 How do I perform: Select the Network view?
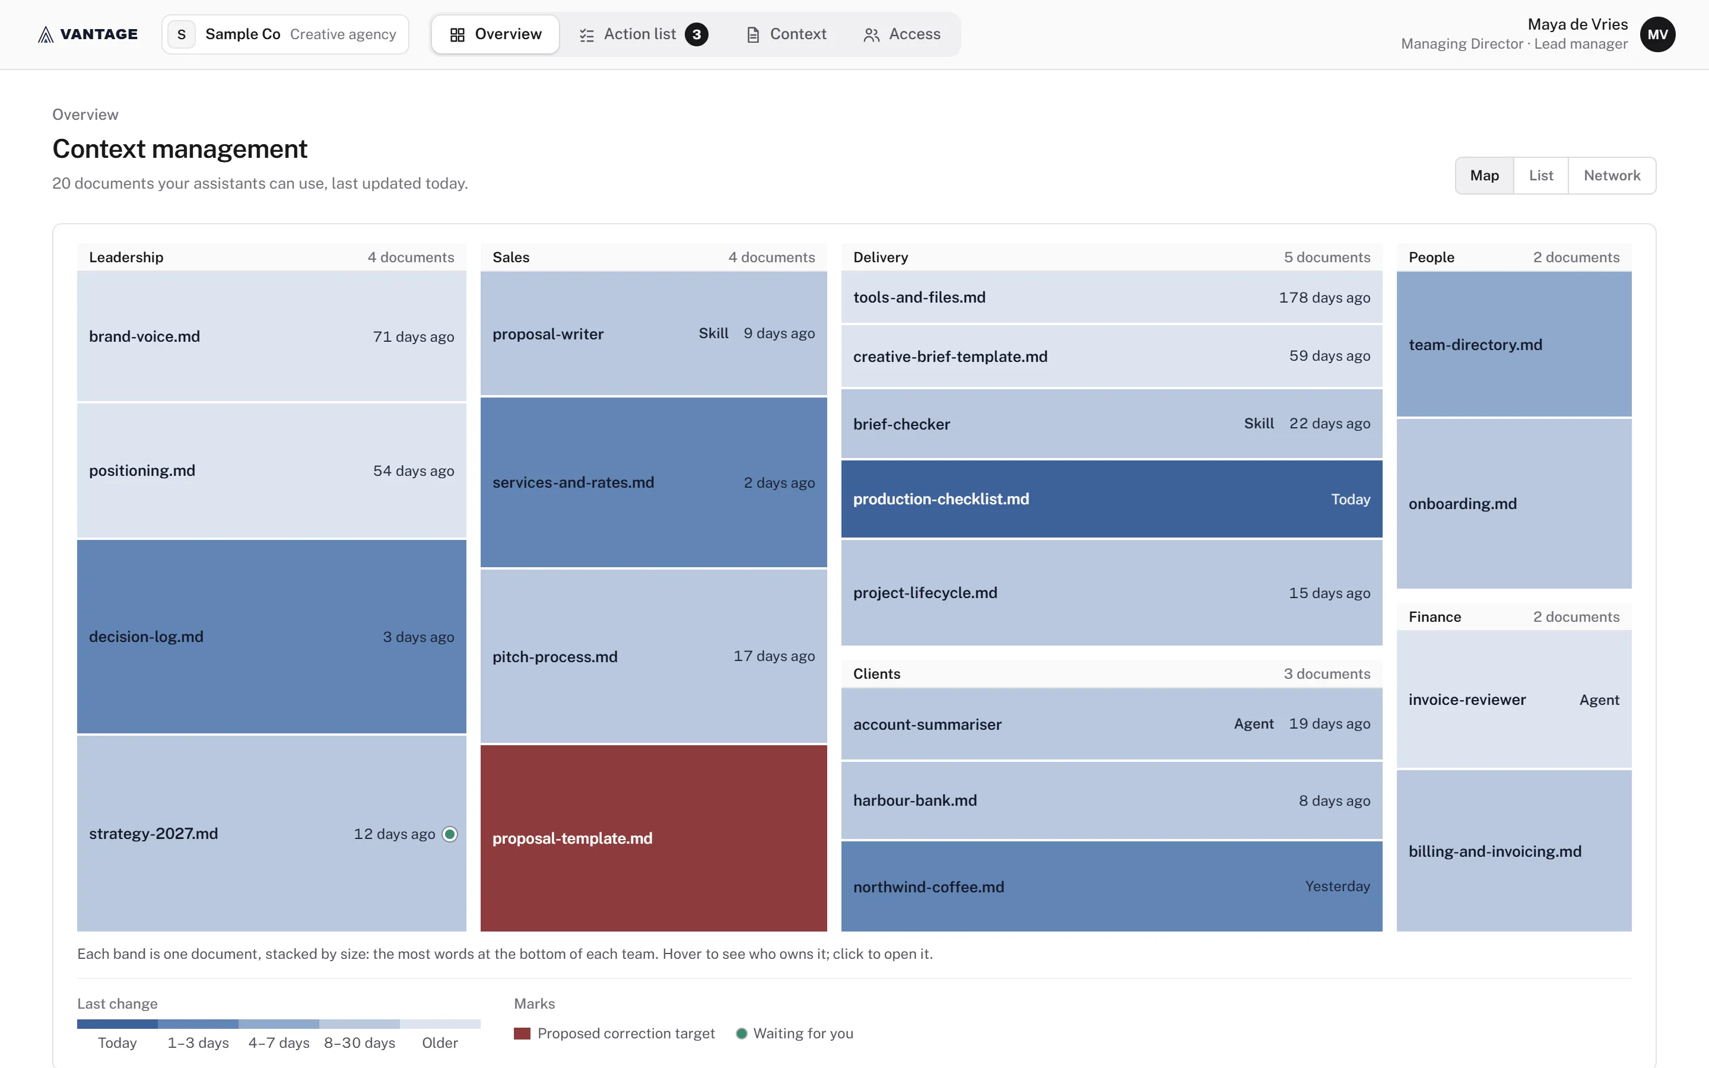(x=1612, y=176)
